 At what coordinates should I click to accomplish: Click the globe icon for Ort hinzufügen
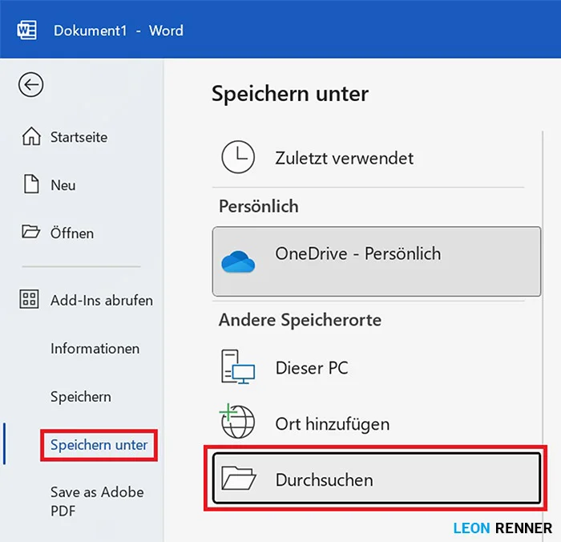pos(237,423)
